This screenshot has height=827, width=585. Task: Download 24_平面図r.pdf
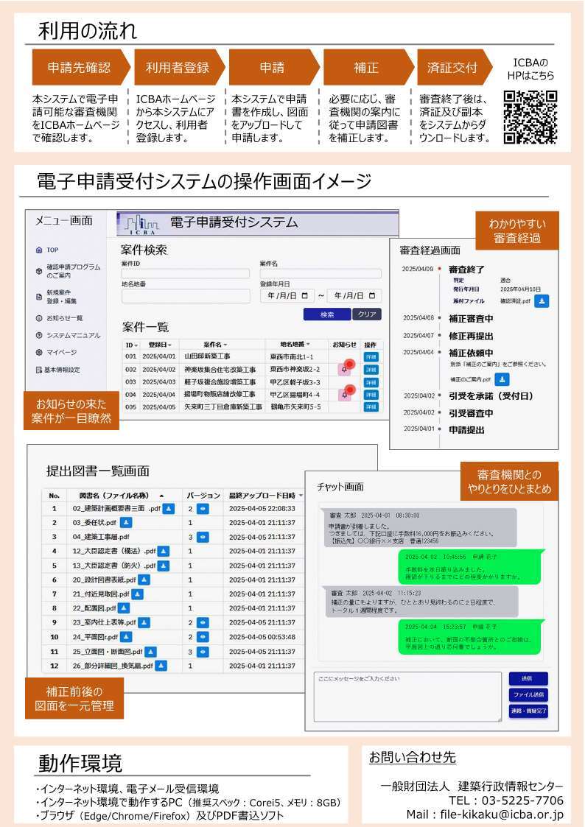(x=126, y=637)
